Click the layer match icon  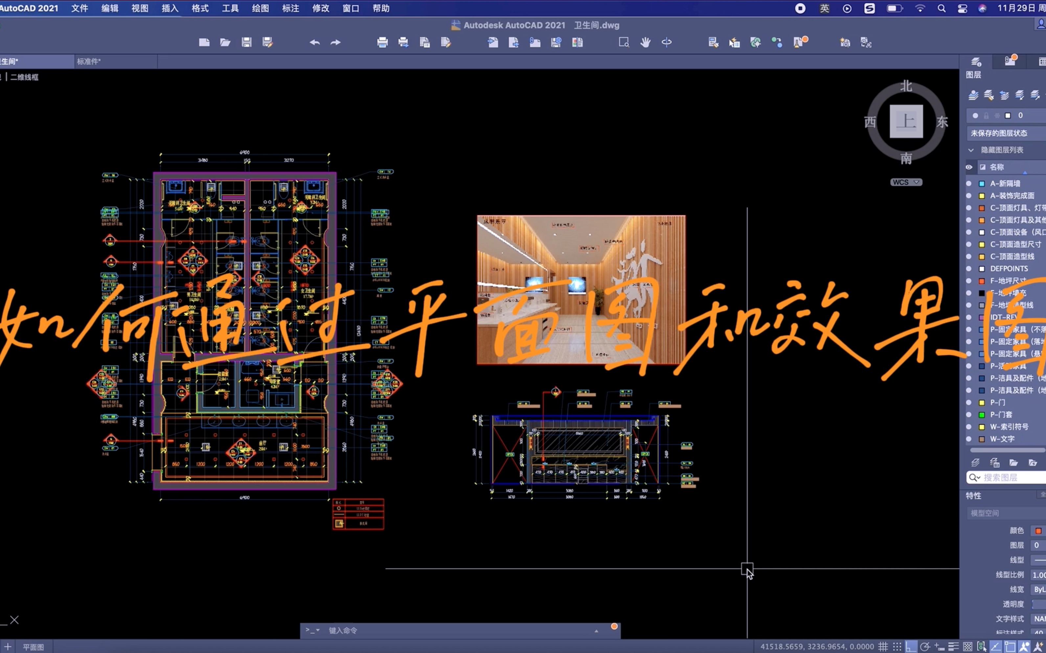989,95
